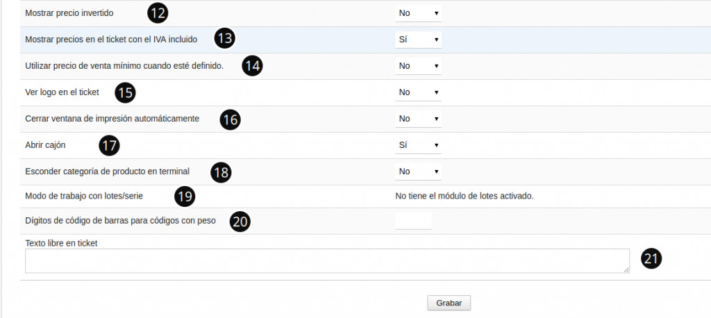Click the number 19 marker badge
711x318 pixels.
pos(184,197)
